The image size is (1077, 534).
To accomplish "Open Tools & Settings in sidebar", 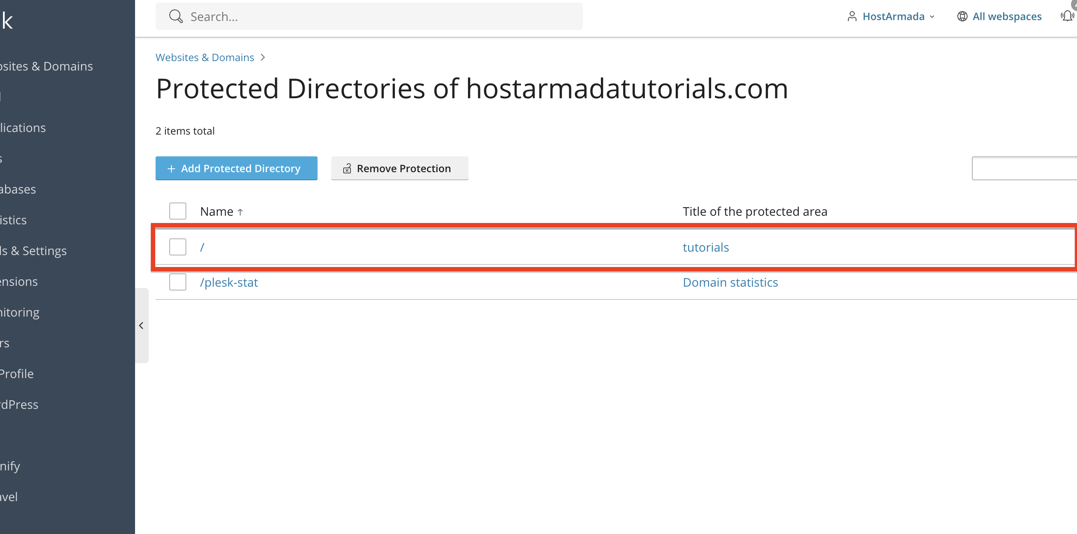I will [x=33, y=251].
